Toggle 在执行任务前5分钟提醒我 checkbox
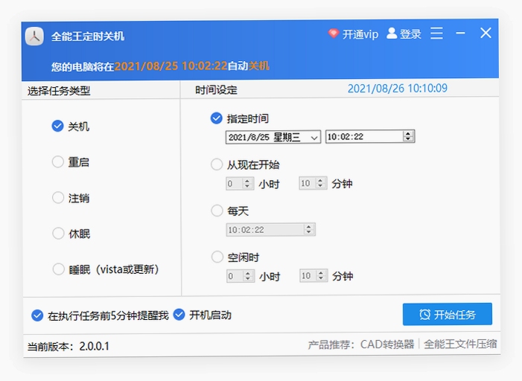The width and height of the screenshot is (522, 381). 37,316
